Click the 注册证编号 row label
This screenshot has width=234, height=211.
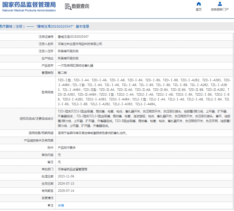click(46, 37)
